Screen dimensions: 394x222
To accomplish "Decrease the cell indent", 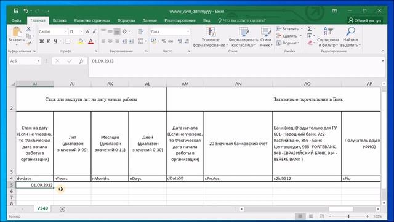I will pyautogui.click(x=124, y=41).
